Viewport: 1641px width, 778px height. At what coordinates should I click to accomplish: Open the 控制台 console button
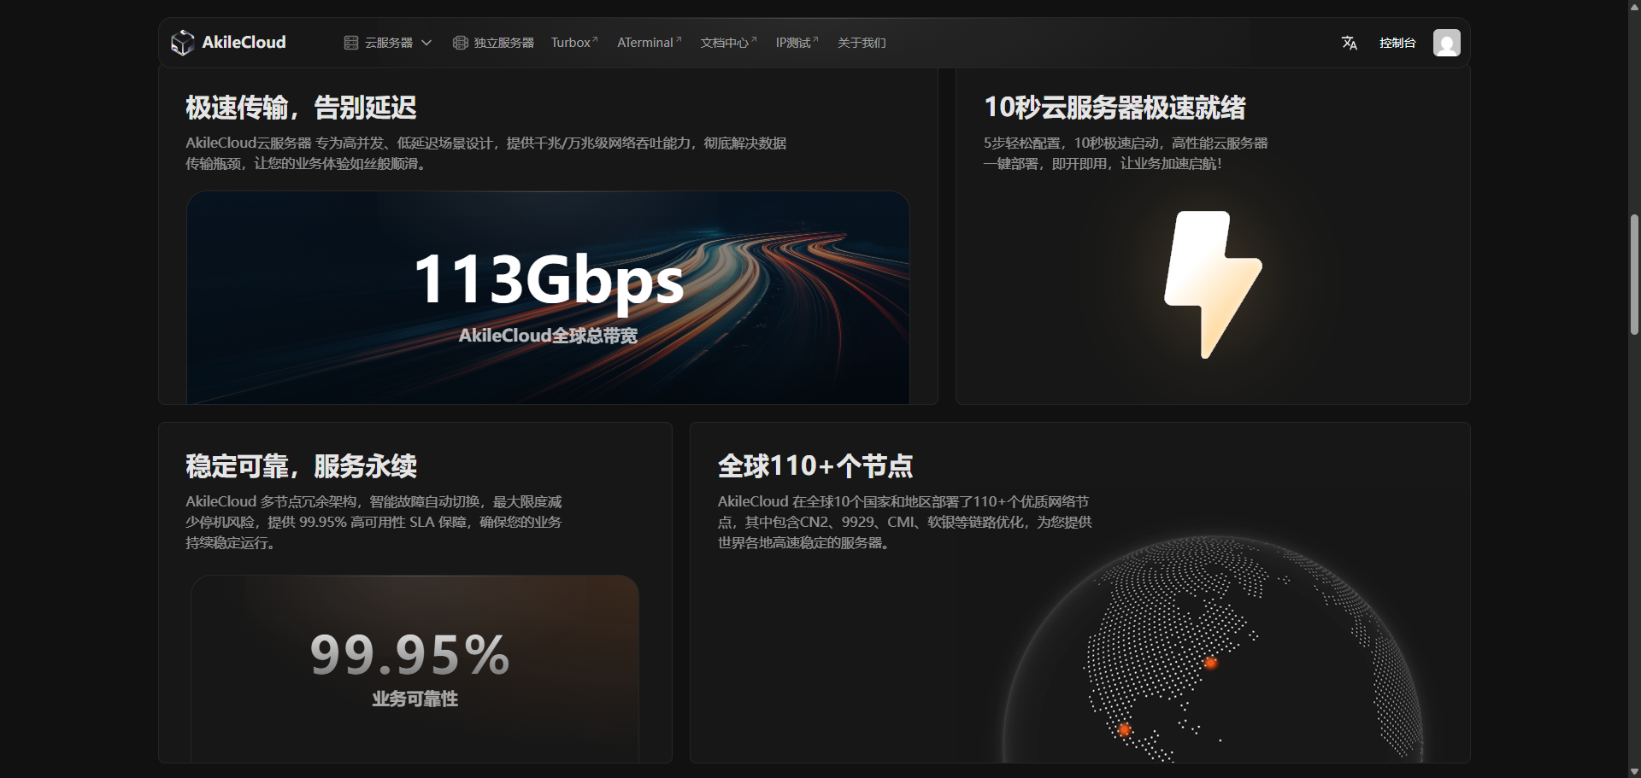click(1397, 43)
